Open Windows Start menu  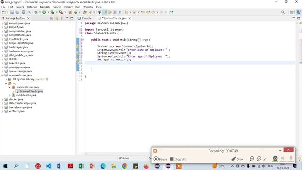[5, 166]
